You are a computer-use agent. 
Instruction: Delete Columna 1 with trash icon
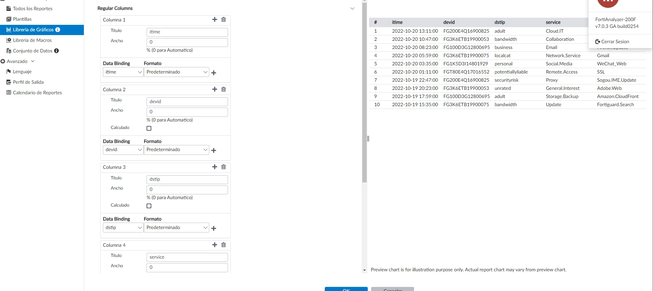pos(224,19)
